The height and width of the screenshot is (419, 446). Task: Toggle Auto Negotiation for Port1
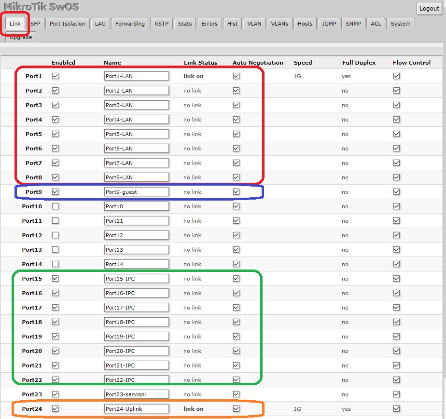[236, 76]
